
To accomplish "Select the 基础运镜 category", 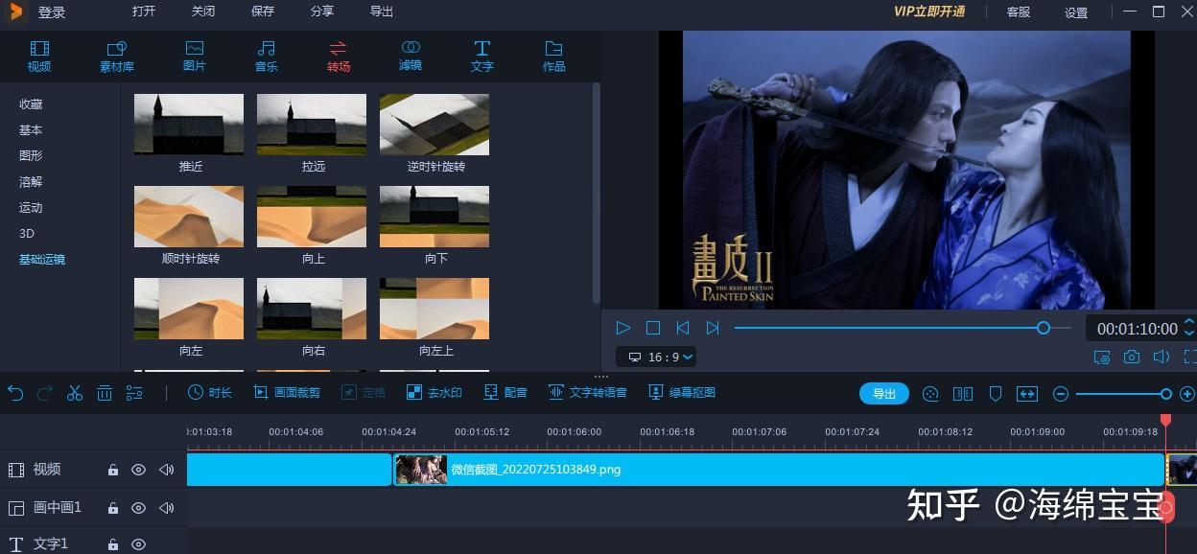I will click(42, 260).
